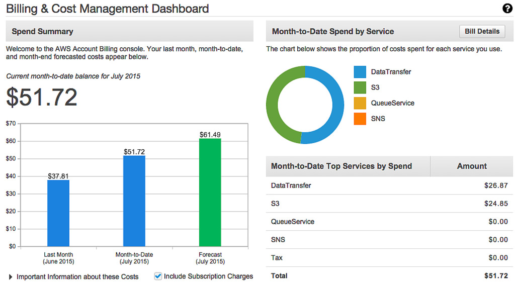The height and width of the screenshot is (284, 515).
Task: Open the help question mark icon
Action: pos(507,9)
